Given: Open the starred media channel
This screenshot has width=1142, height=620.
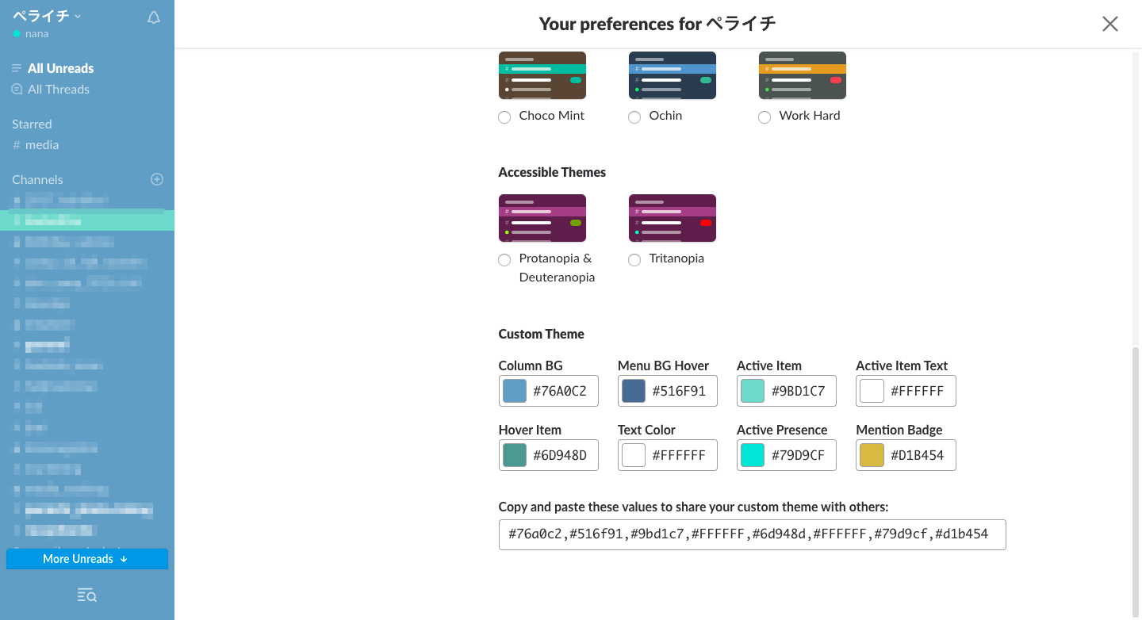Looking at the screenshot, I should coord(41,145).
